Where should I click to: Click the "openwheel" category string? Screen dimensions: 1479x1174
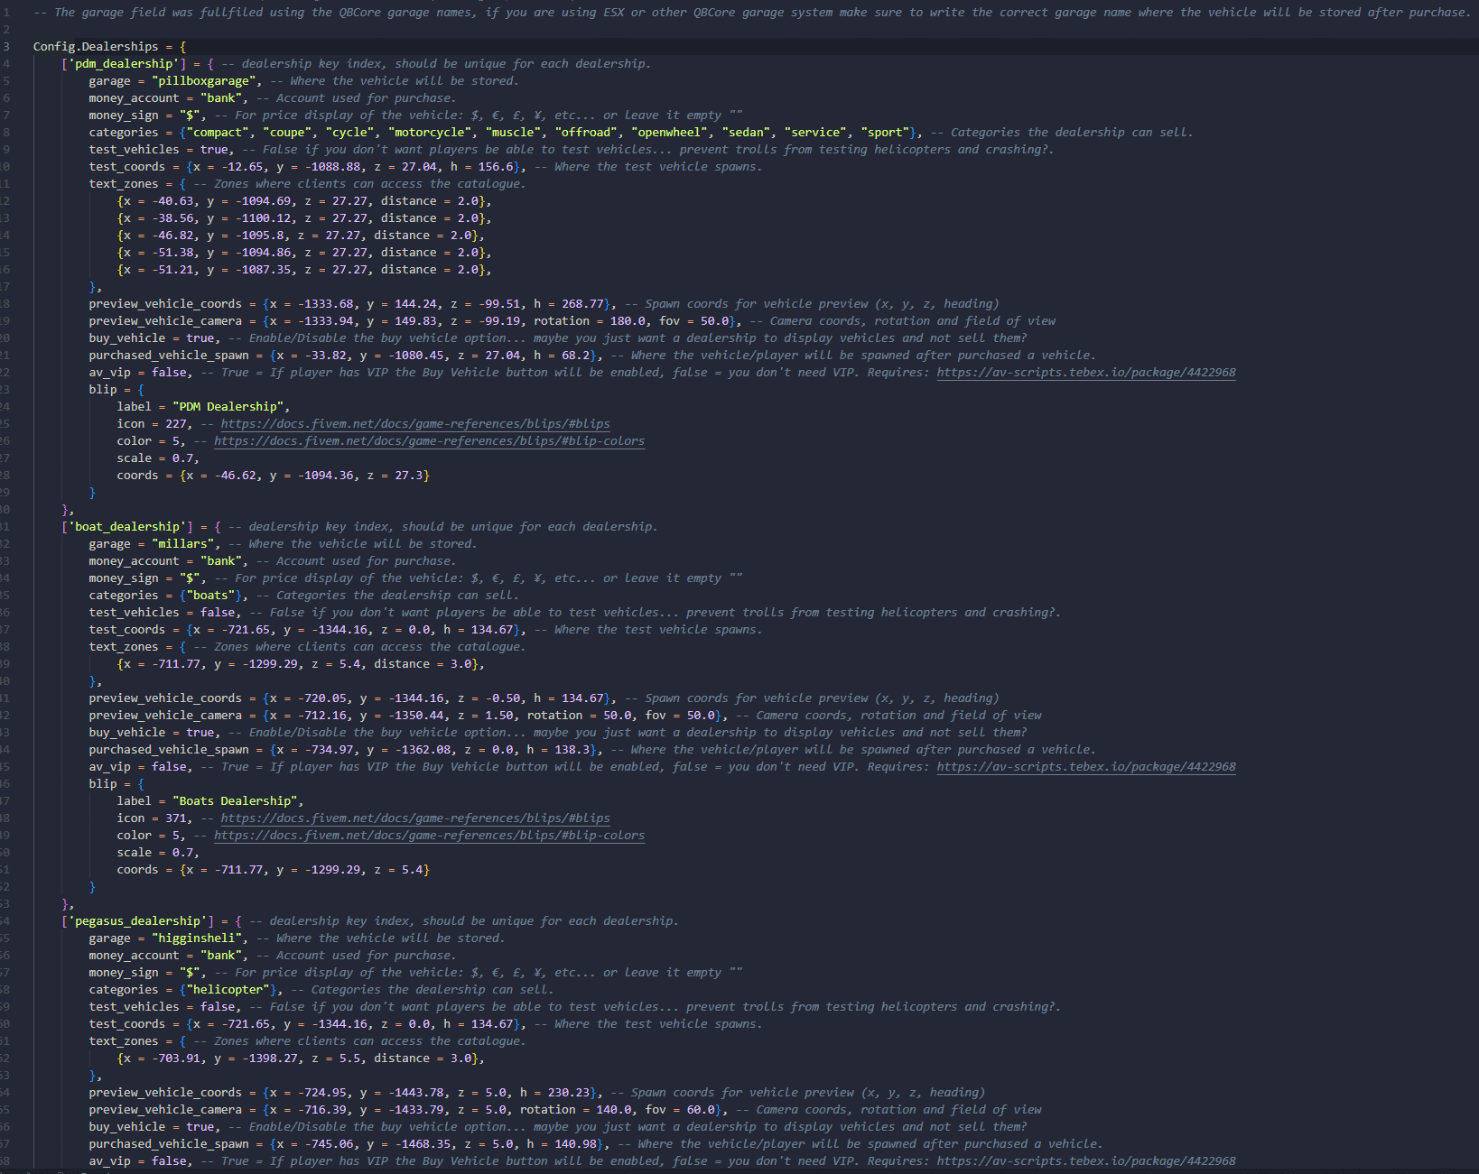click(670, 133)
